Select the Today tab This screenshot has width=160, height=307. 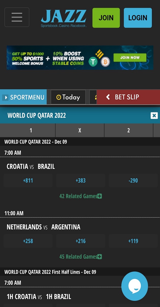(68, 97)
